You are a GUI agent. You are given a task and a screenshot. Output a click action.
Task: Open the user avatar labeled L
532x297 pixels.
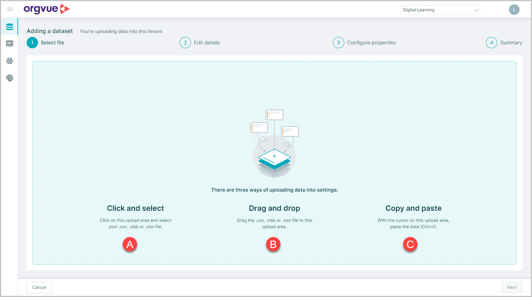pos(514,10)
